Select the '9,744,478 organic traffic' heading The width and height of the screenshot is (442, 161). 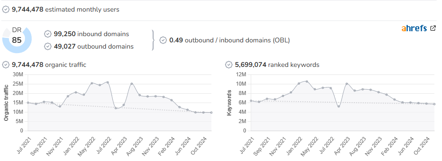tap(49, 65)
